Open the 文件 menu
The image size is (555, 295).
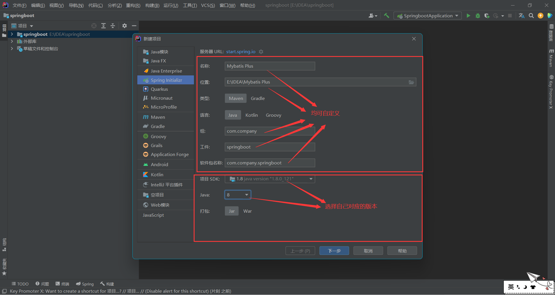(x=19, y=5)
